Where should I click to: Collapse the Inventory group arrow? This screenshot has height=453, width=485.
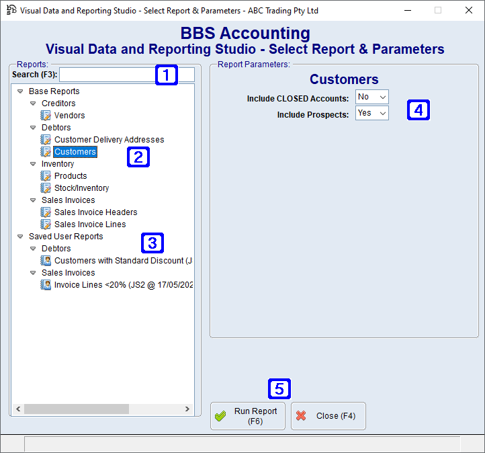pyautogui.click(x=34, y=164)
